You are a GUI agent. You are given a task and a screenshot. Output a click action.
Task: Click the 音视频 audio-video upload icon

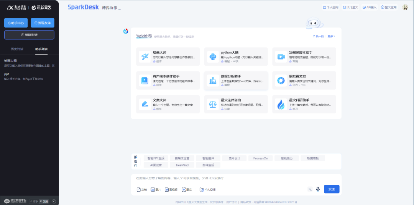coord(171,189)
